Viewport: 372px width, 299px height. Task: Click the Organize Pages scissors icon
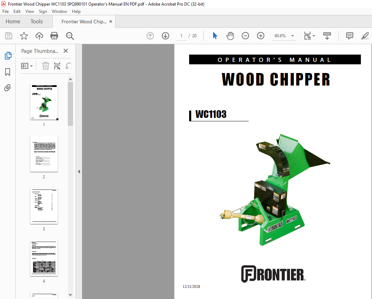[x=57, y=66]
